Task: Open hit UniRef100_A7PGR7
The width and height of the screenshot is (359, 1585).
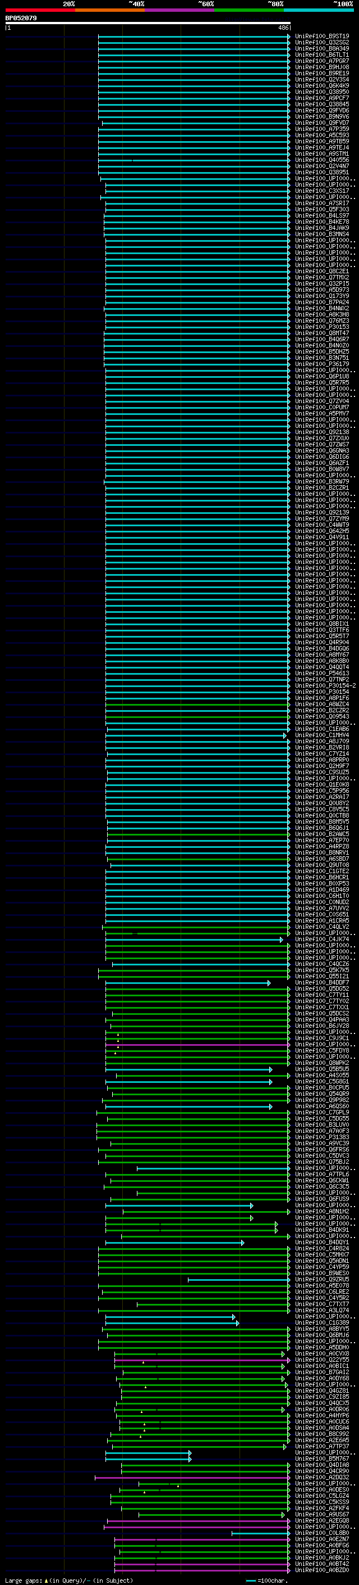Action: click(322, 61)
